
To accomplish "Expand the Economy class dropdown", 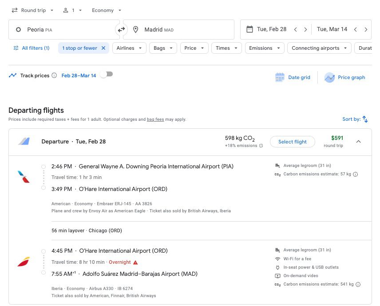I will [x=107, y=10].
